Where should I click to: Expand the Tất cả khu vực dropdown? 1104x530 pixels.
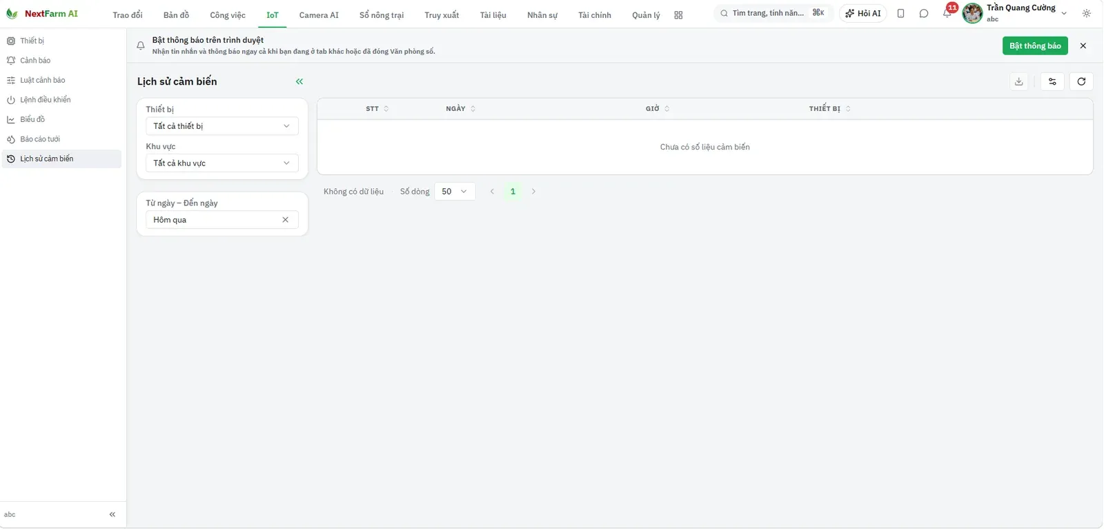pos(222,163)
